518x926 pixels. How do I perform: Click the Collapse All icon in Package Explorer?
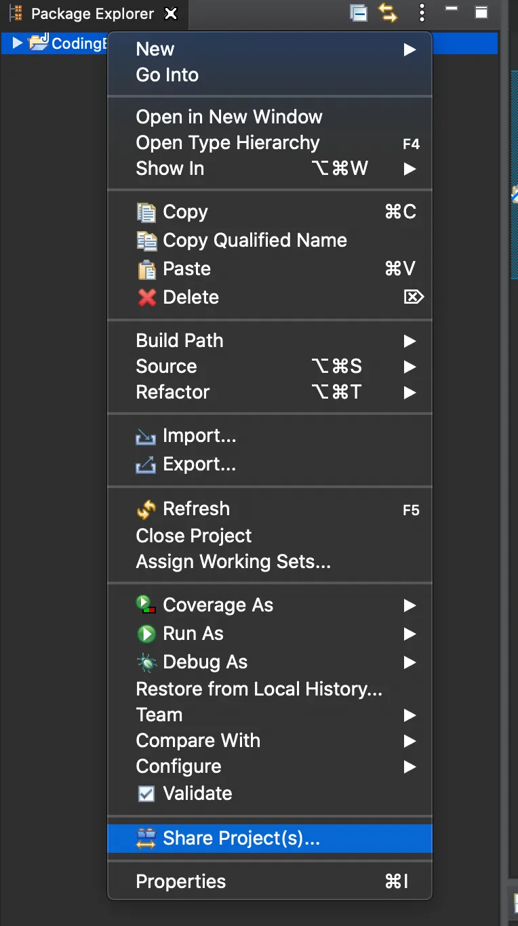pyautogui.click(x=358, y=13)
